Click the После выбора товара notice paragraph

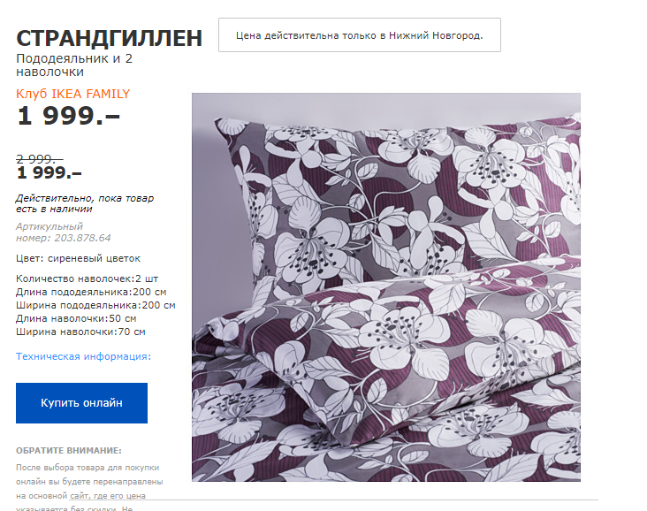[x=89, y=487]
